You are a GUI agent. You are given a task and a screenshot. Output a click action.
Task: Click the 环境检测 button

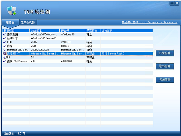click(x=165, y=53)
